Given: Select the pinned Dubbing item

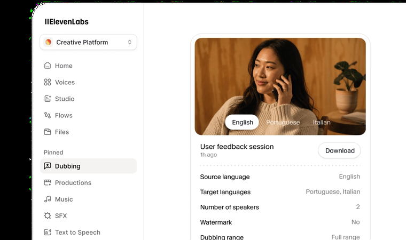Looking at the screenshot, I should (x=88, y=166).
